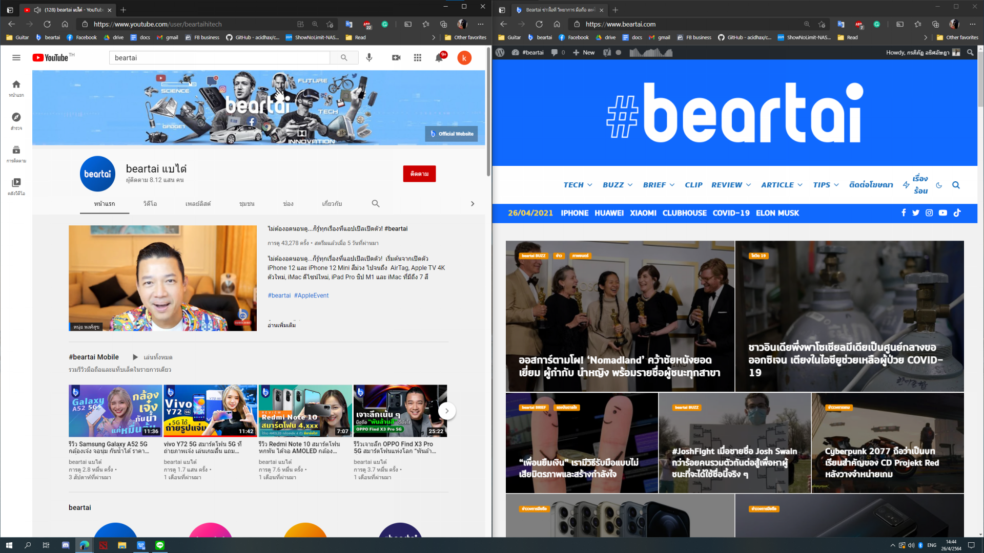Open the Yoast SEO icon in admin bar
This screenshot has width=984, height=553.
point(607,52)
